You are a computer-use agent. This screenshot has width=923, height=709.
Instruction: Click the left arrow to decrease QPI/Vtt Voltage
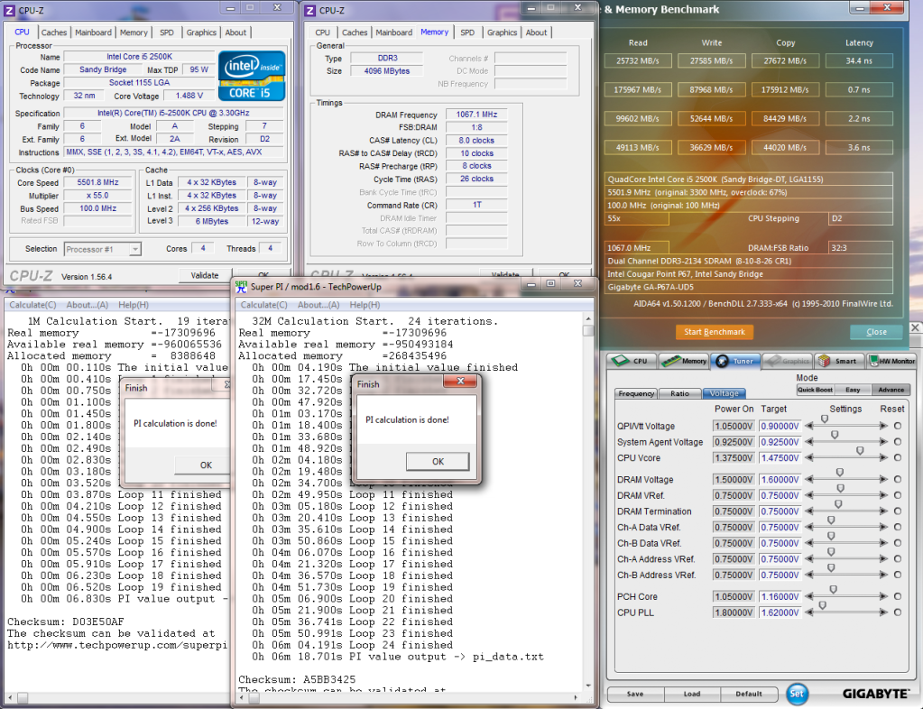click(809, 426)
